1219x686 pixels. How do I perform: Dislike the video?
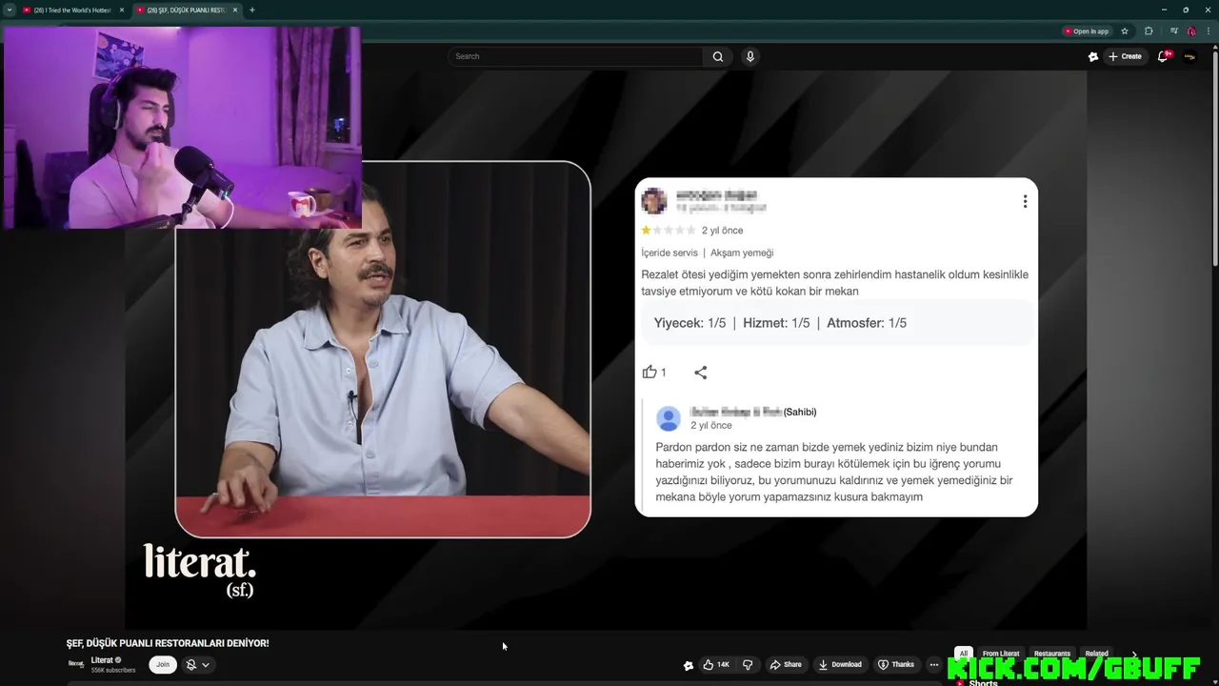pos(748,665)
